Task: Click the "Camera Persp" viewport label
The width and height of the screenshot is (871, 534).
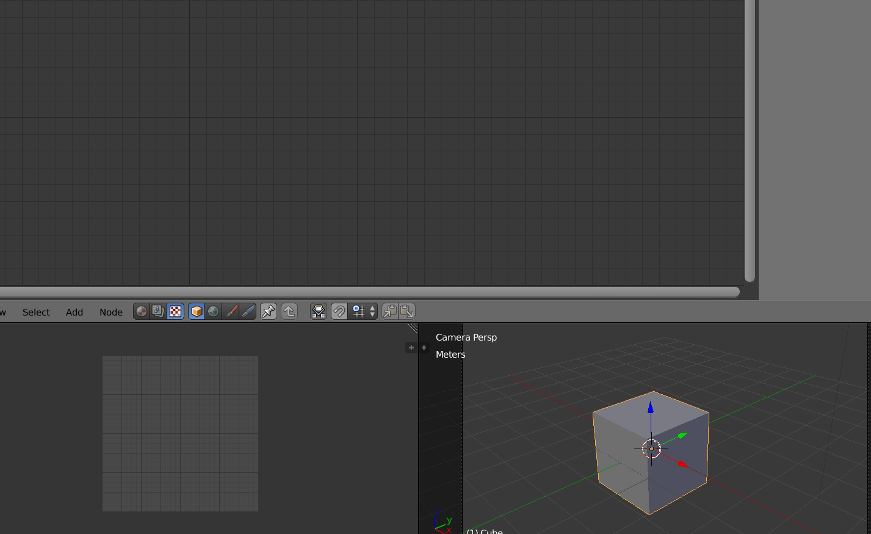Action: pos(466,337)
